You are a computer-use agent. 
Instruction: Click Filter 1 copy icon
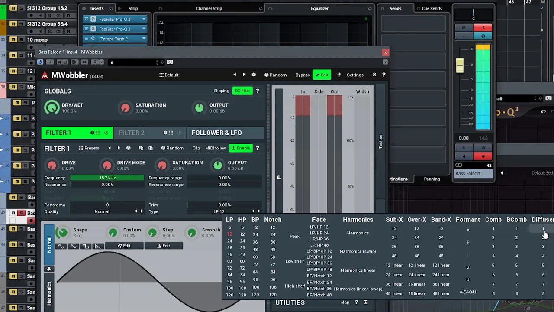pos(141,148)
